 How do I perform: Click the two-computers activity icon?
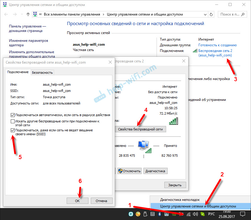click(x=145, y=147)
